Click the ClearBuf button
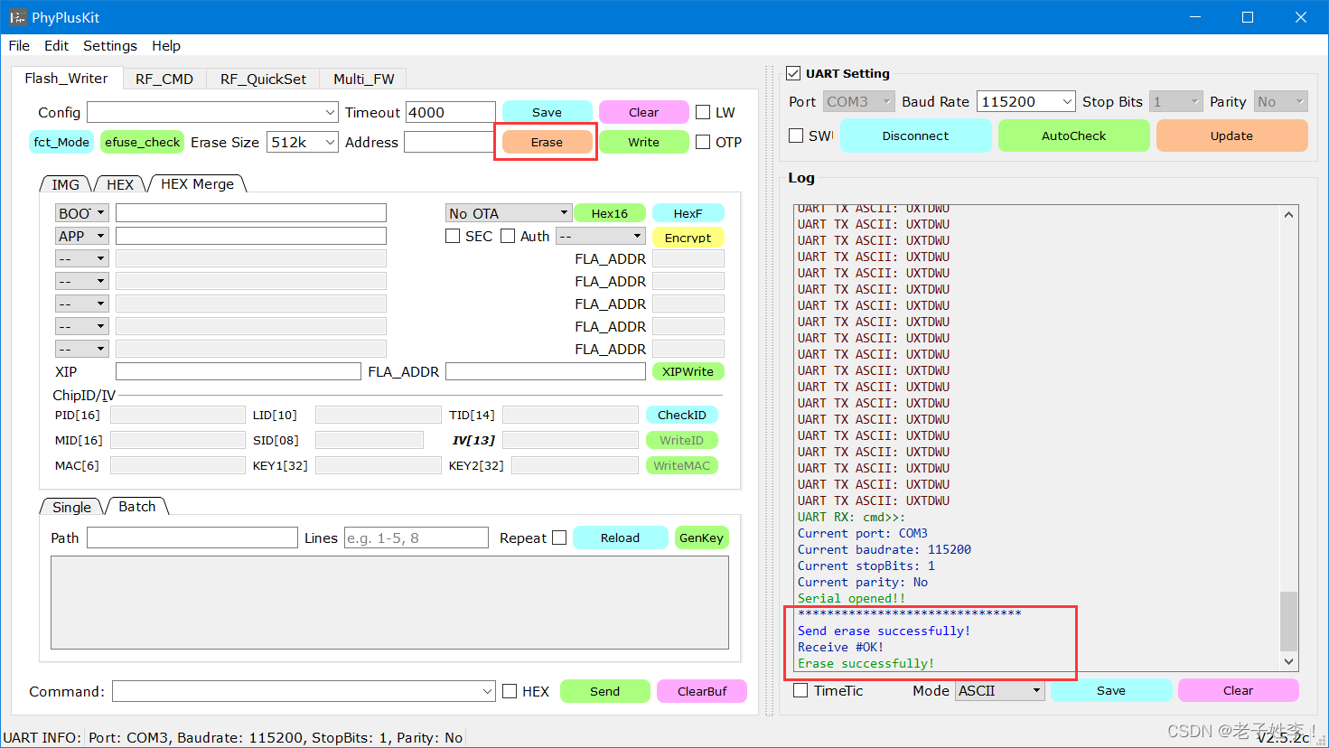Image resolution: width=1329 pixels, height=748 pixels. (702, 691)
